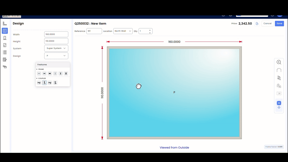
Task: Open the ruler dimensions sidebar icon
Action: pos(5,24)
